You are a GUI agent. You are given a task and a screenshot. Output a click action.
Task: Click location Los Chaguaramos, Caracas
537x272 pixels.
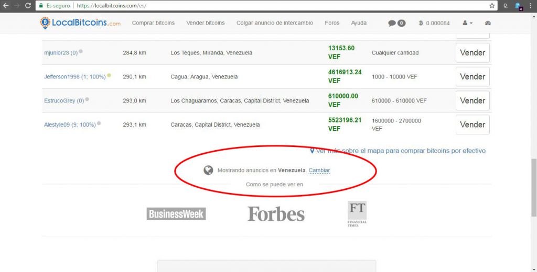point(240,101)
